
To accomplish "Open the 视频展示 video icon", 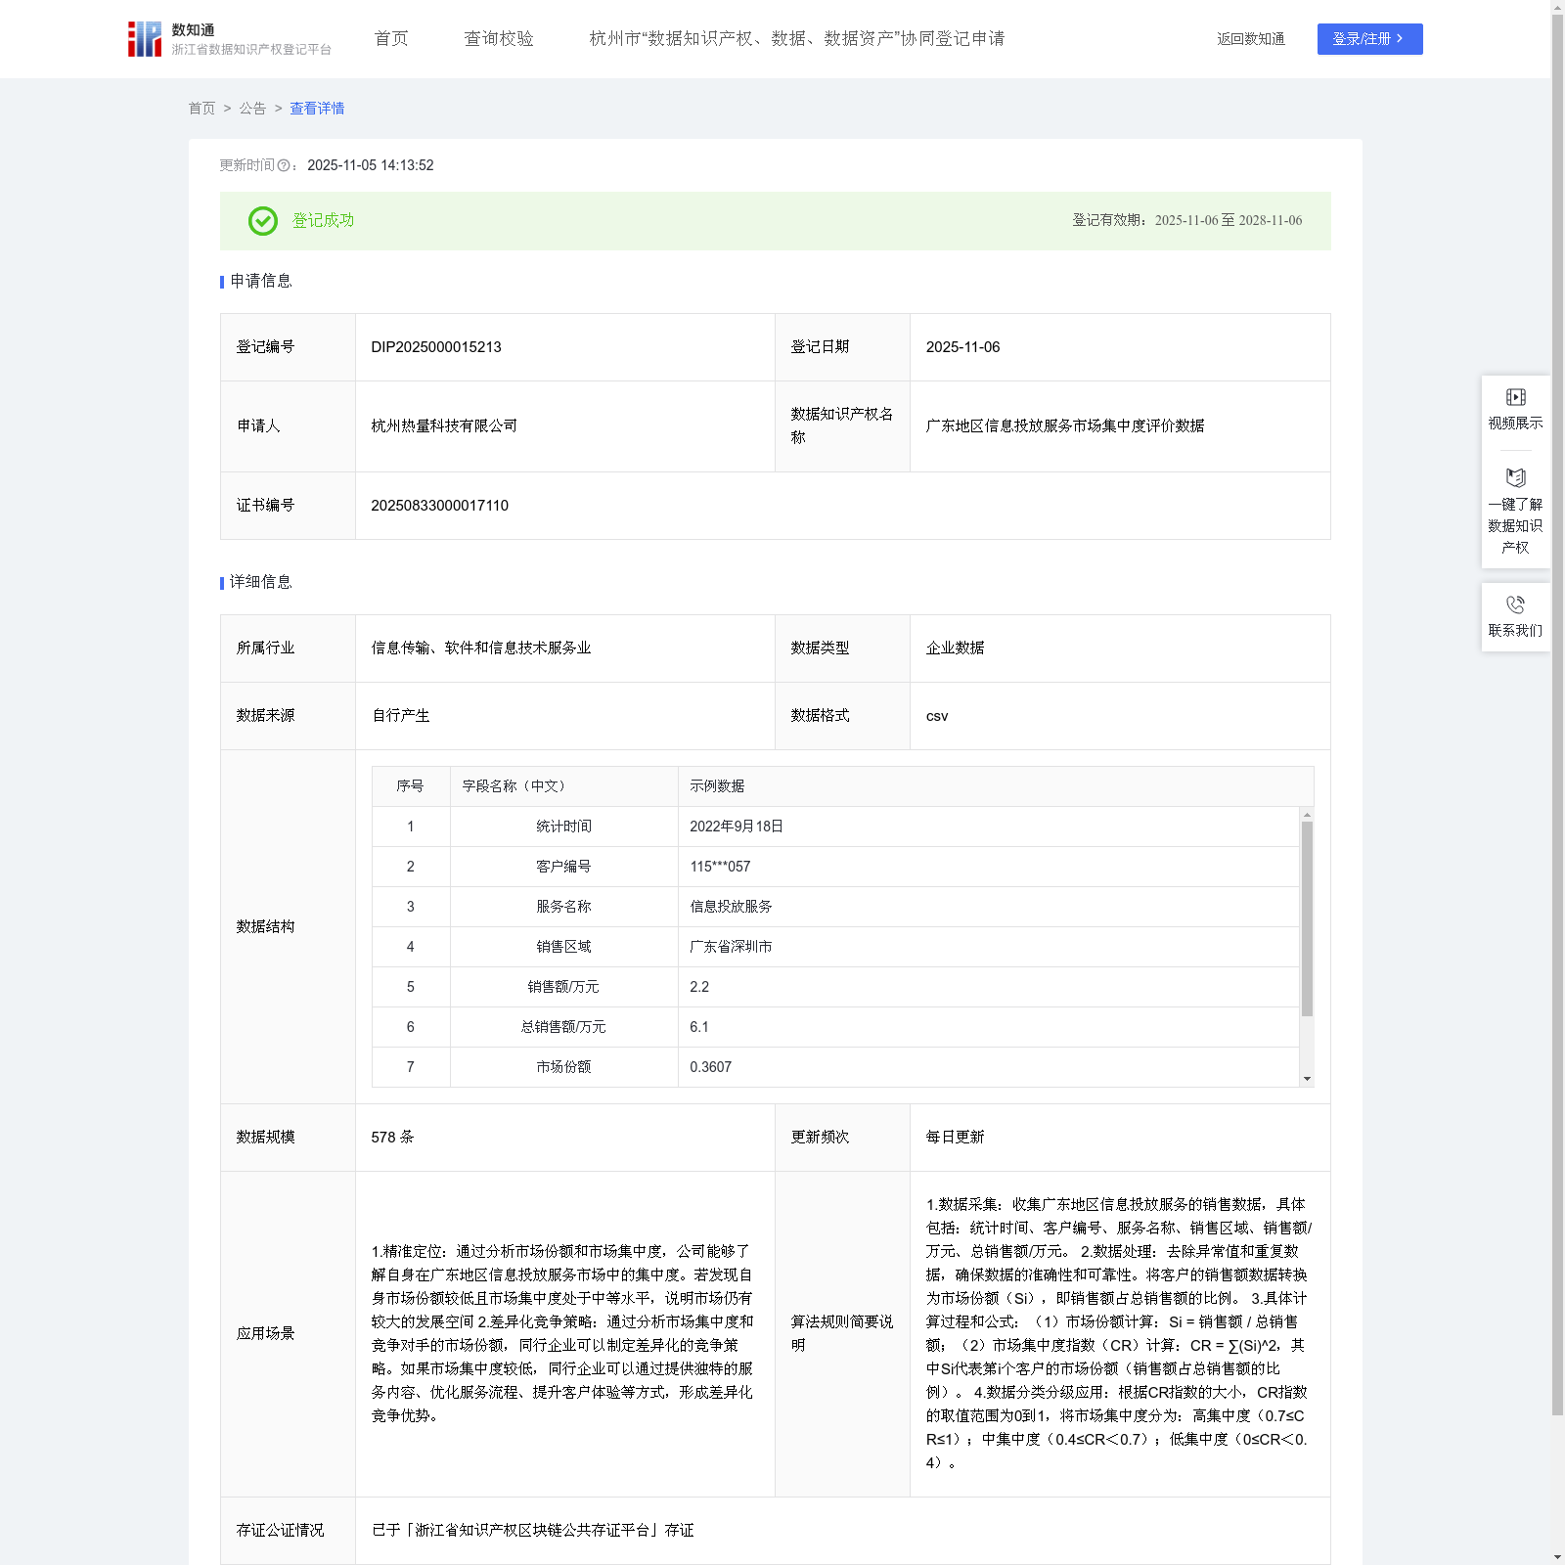I will click(1515, 397).
